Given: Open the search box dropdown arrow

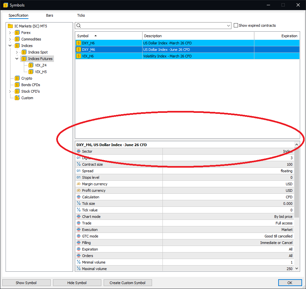Looking at the screenshot, I should [228, 25].
